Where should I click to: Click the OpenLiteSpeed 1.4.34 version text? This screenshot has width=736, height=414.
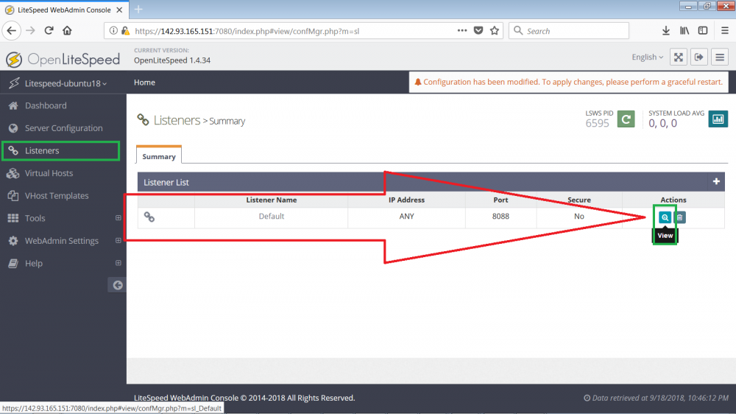172,60
